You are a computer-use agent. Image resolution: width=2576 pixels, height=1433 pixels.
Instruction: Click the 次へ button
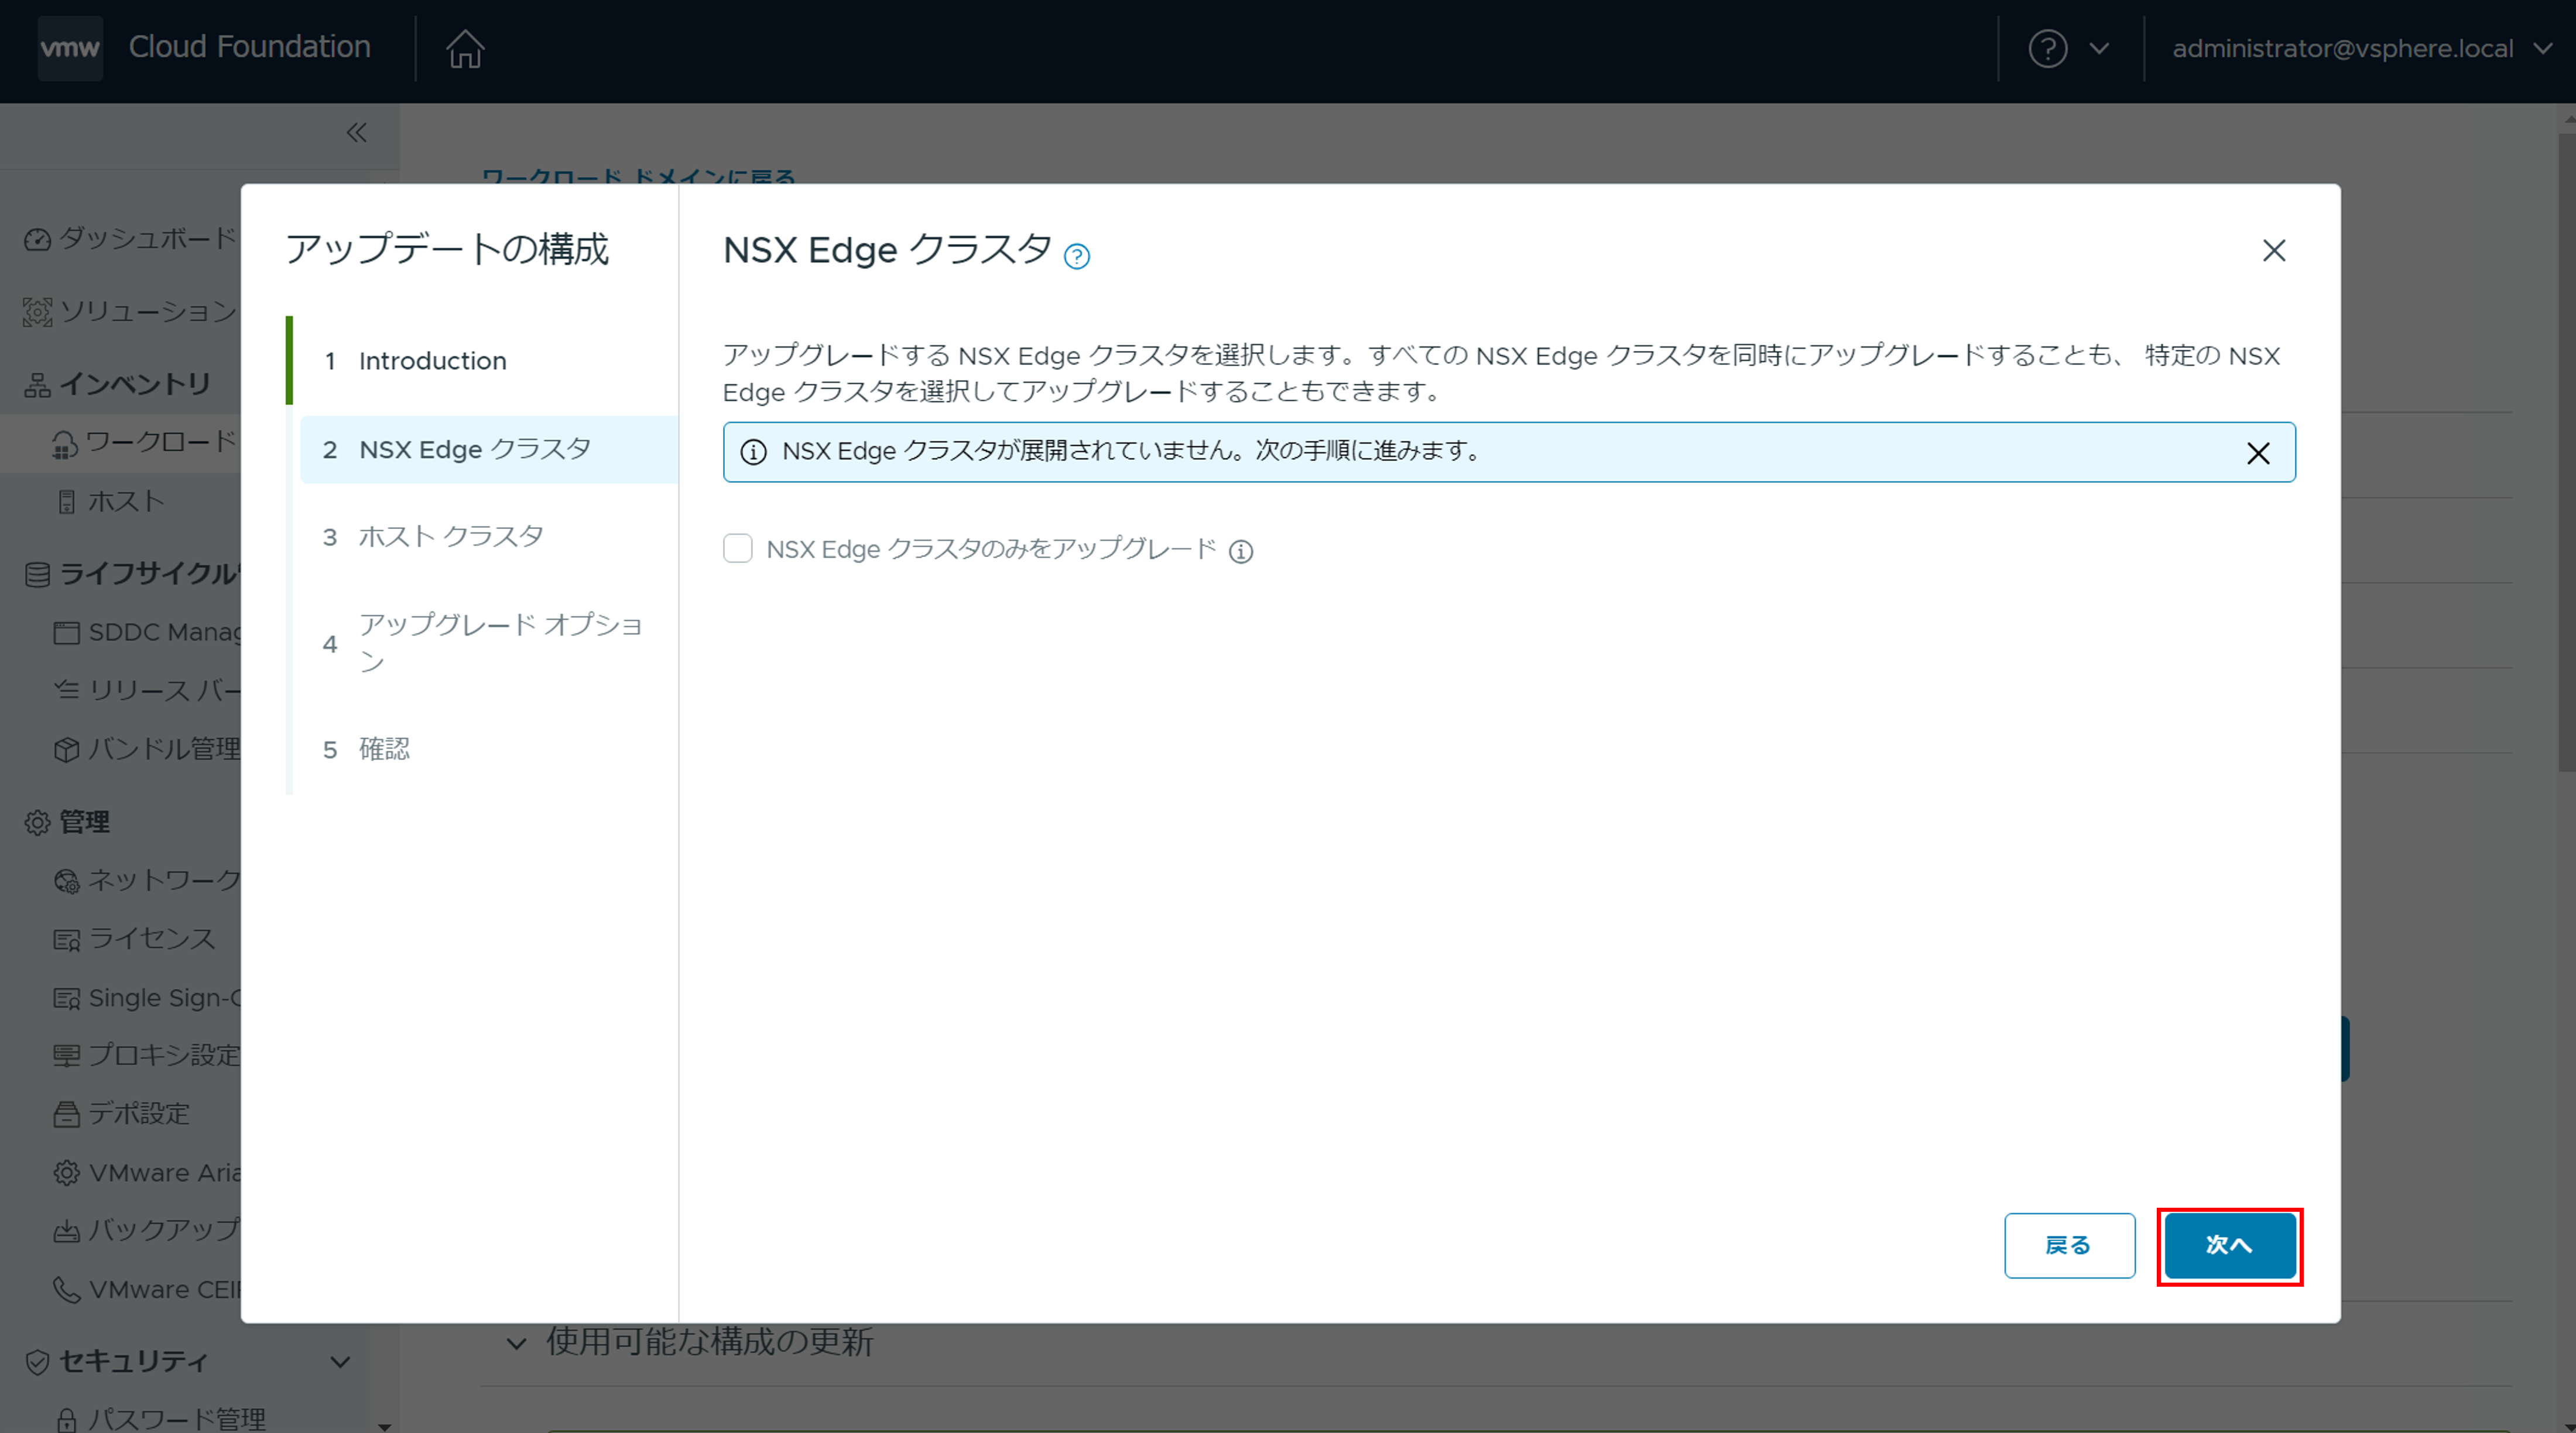coord(2230,1244)
